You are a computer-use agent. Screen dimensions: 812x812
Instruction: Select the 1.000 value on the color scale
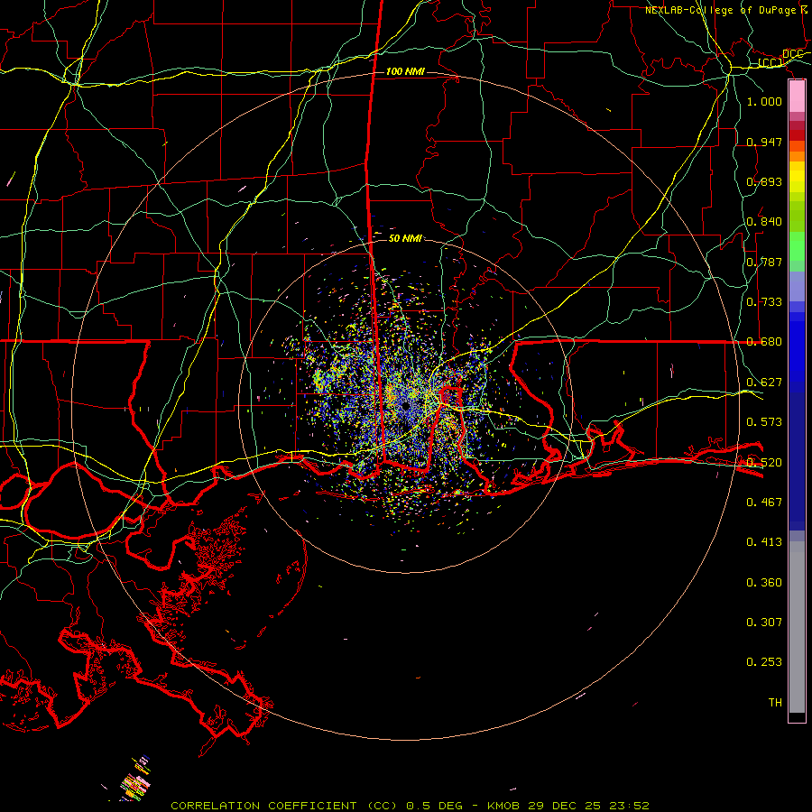coord(764,101)
